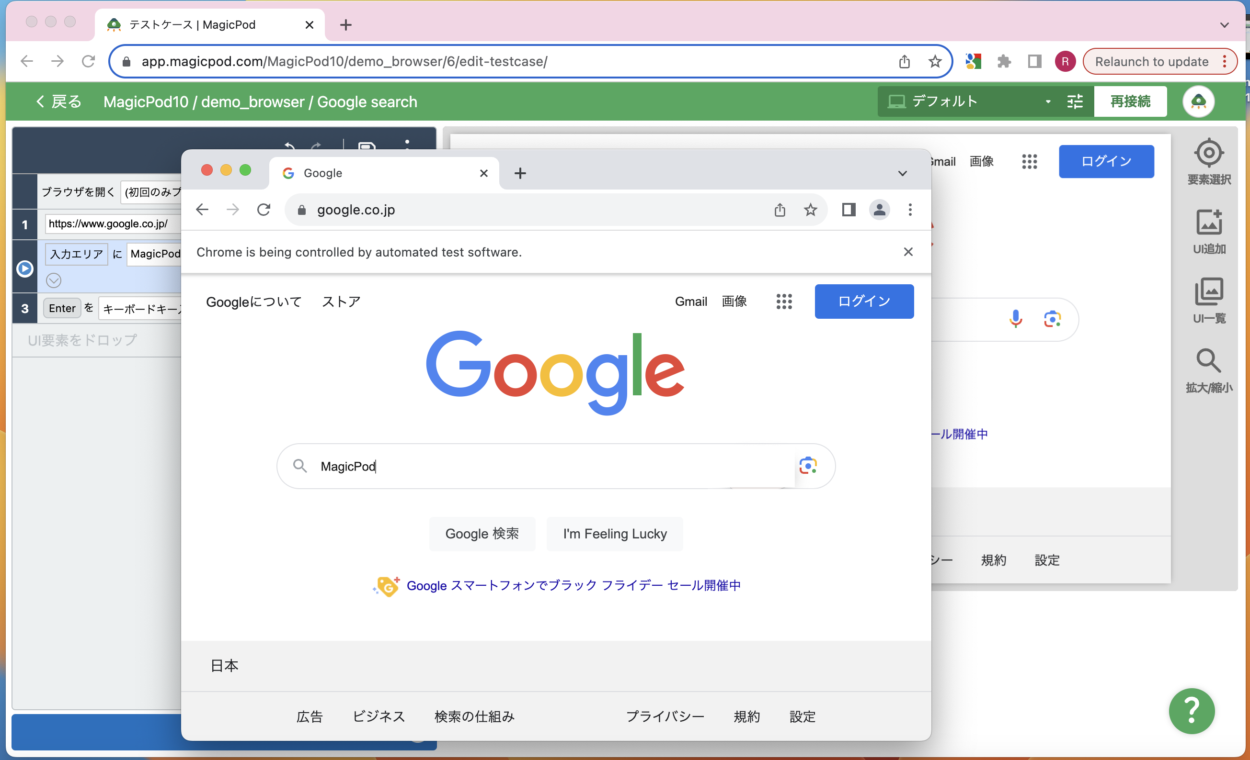Select the Google tab in front window
Viewport: 1250px width, 760px height.
pos(384,173)
